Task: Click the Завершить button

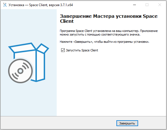Action: (127, 123)
